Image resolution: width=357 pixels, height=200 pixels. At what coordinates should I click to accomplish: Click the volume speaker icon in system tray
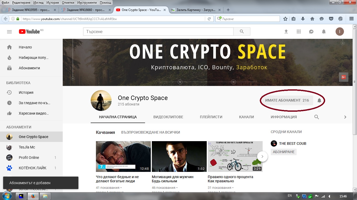click(330, 196)
